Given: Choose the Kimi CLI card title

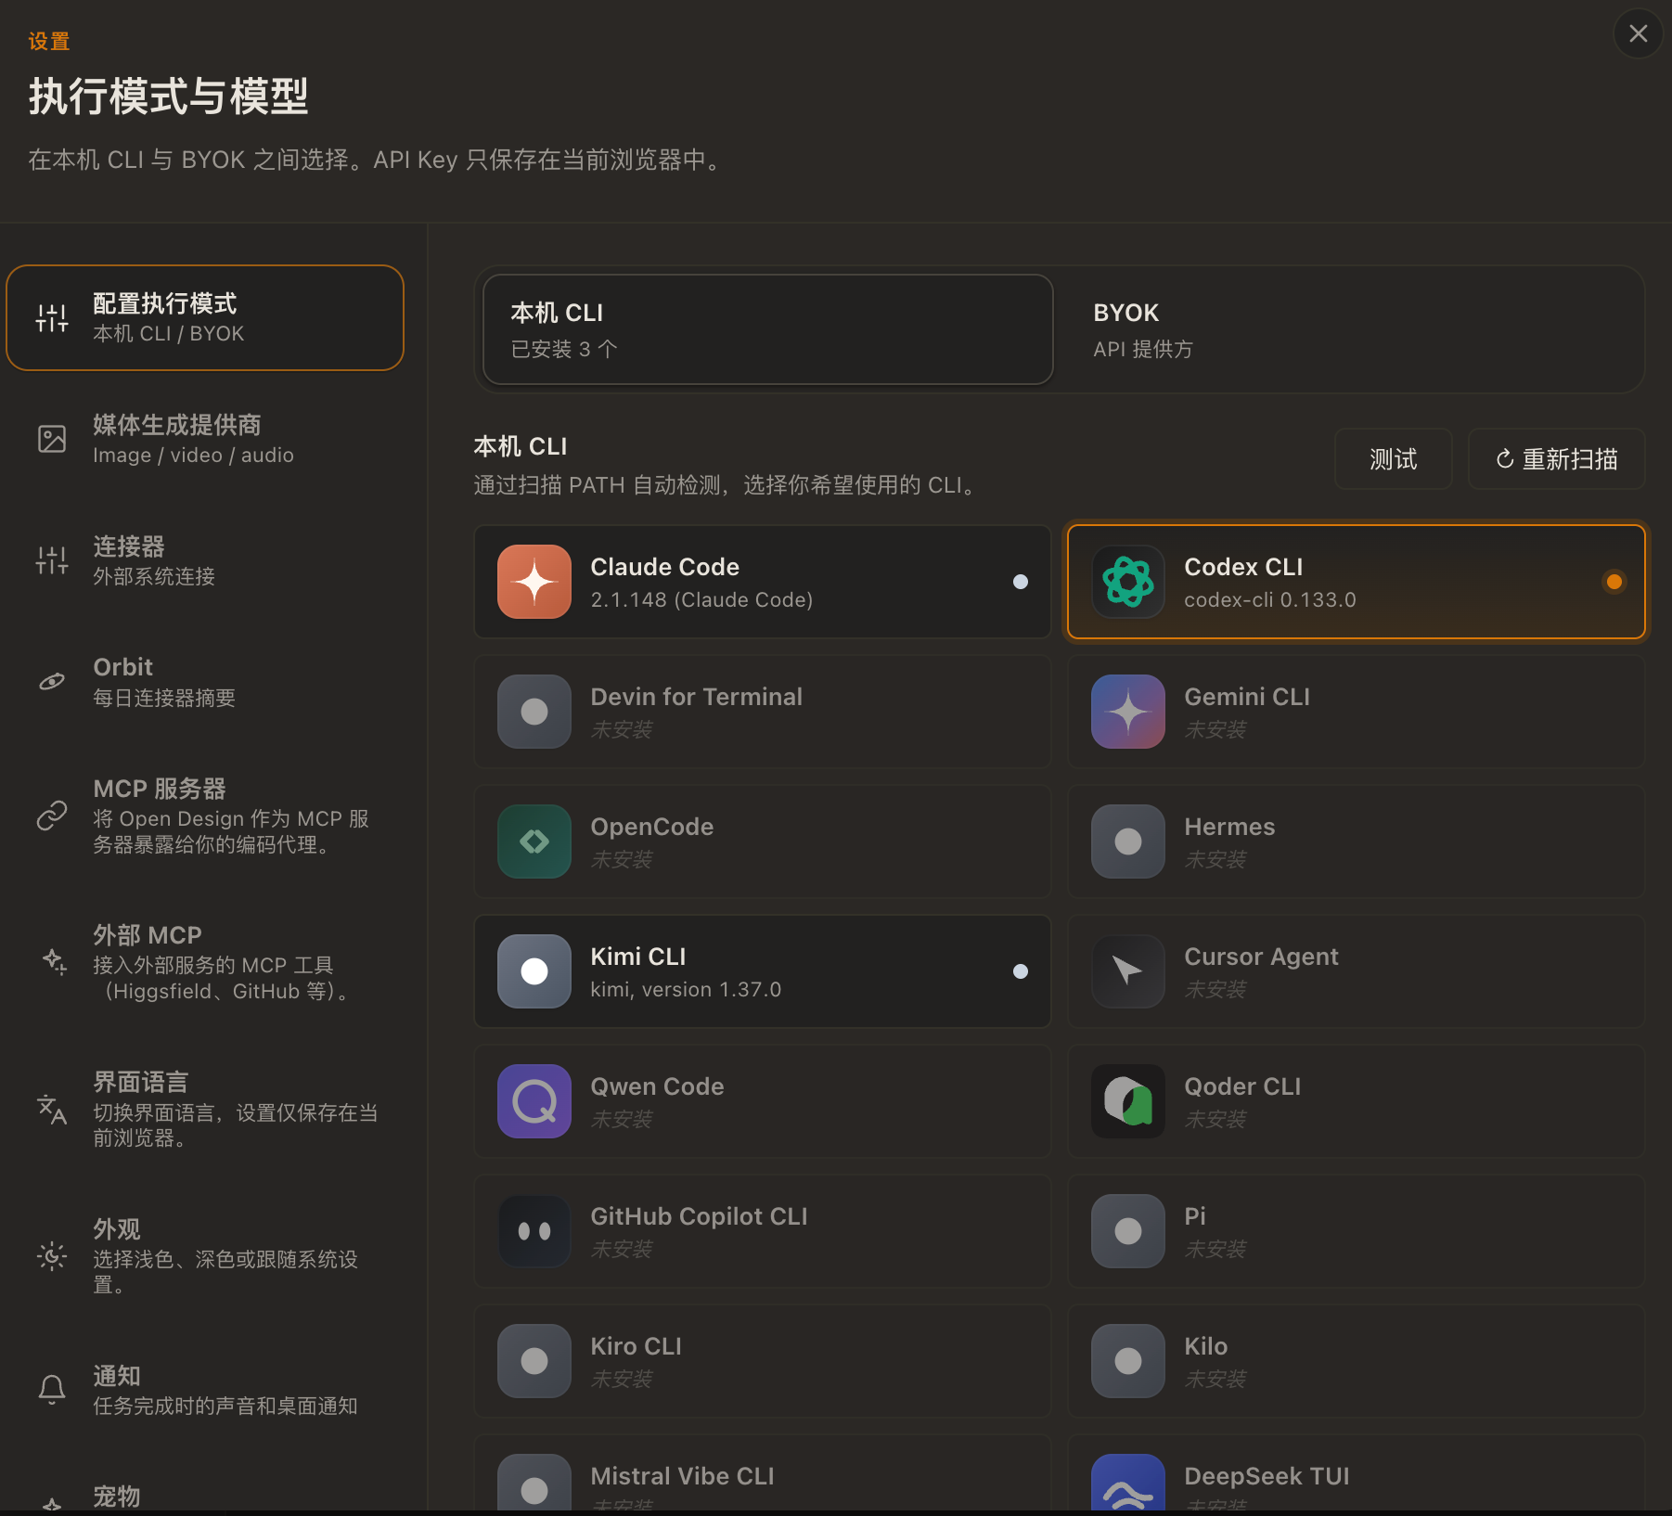Looking at the screenshot, I should 638,957.
